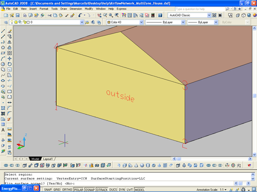Toggle LWT lineweight display
This screenshot has height=192, width=257.
point(130,189)
